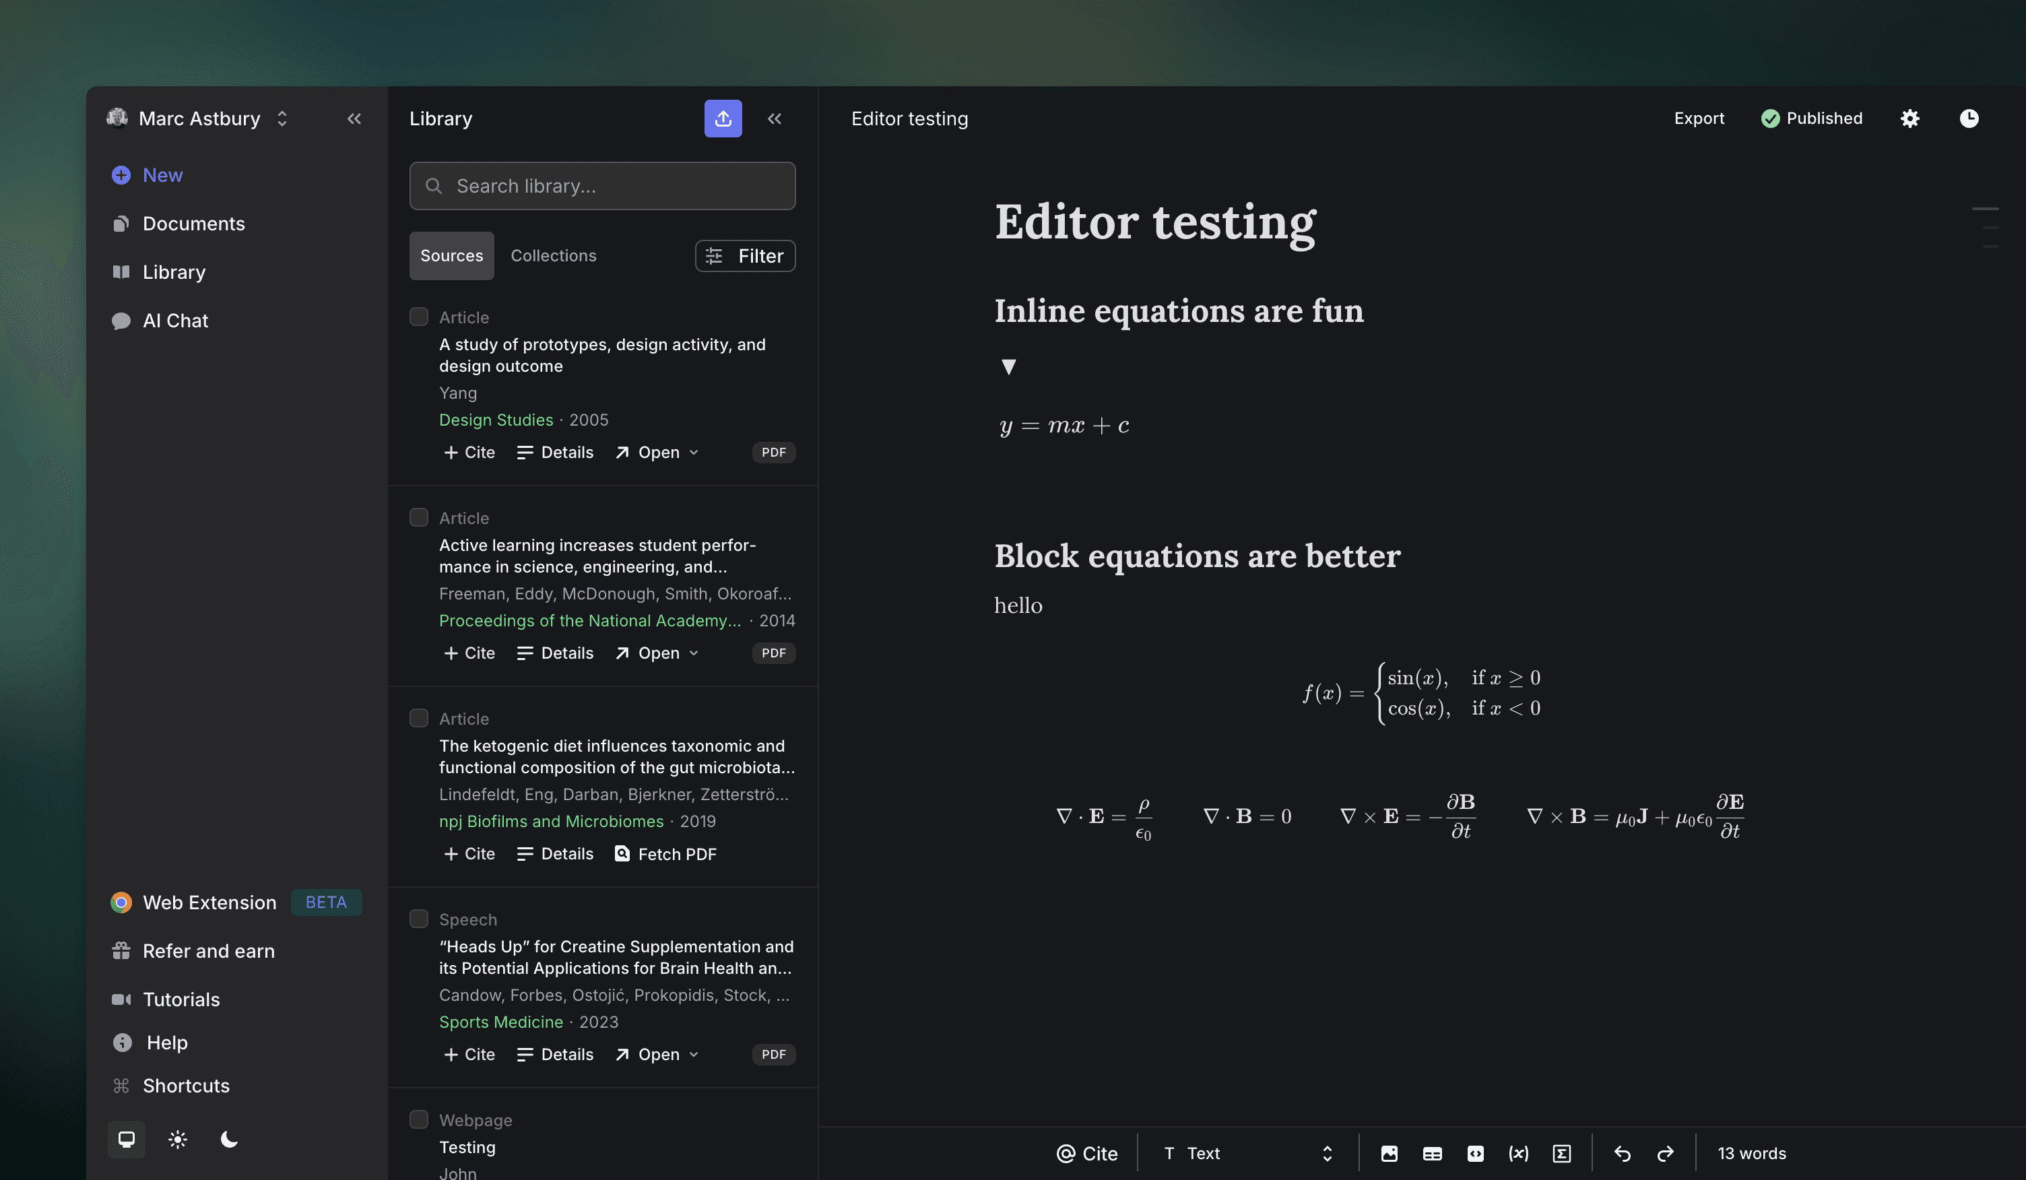Collapse the Library panel
2026x1180 pixels.
click(774, 118)
